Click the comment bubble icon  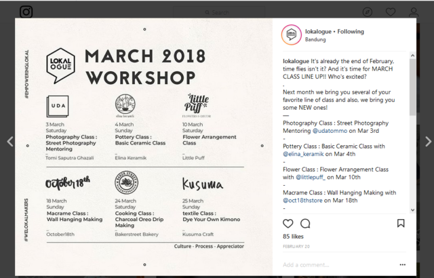point(305,223)
